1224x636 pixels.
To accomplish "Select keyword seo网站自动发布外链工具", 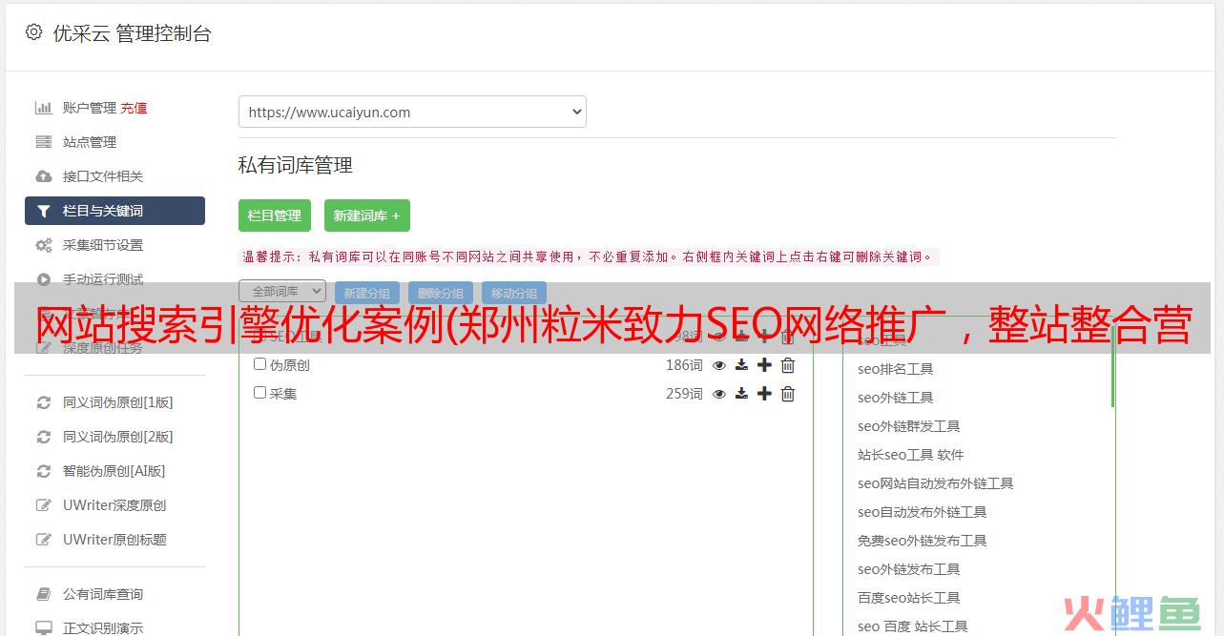I will pyautogui.click(x=936, y=483).
